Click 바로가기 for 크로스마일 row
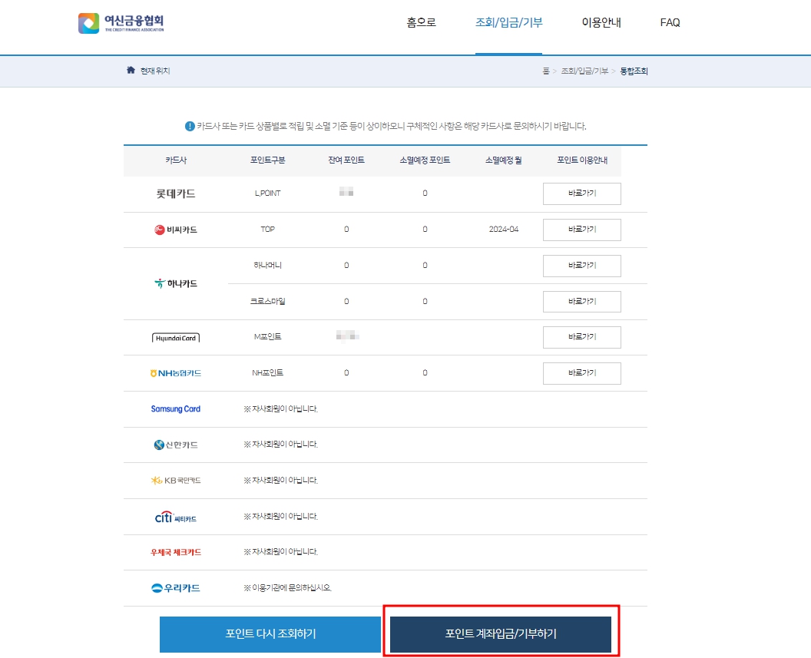The image size is (811, 658). (582, 301)
